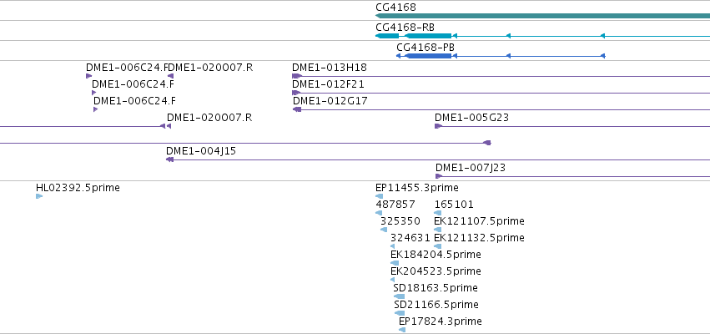Screen dimensions: 710x334
Task: Select the SD18163.5prime arrow marker
Action: [x=399, y=296]
